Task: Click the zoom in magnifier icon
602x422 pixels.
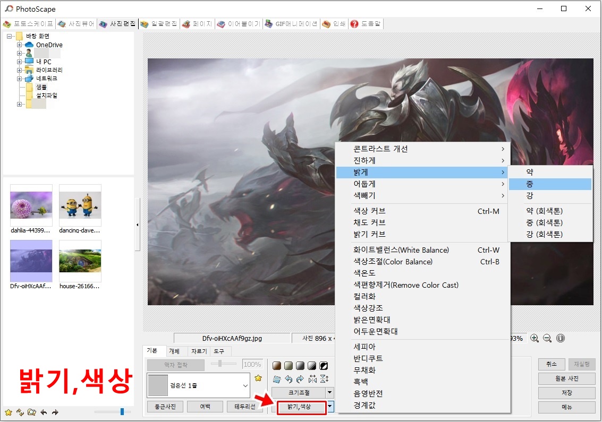Action: (535, 338)
